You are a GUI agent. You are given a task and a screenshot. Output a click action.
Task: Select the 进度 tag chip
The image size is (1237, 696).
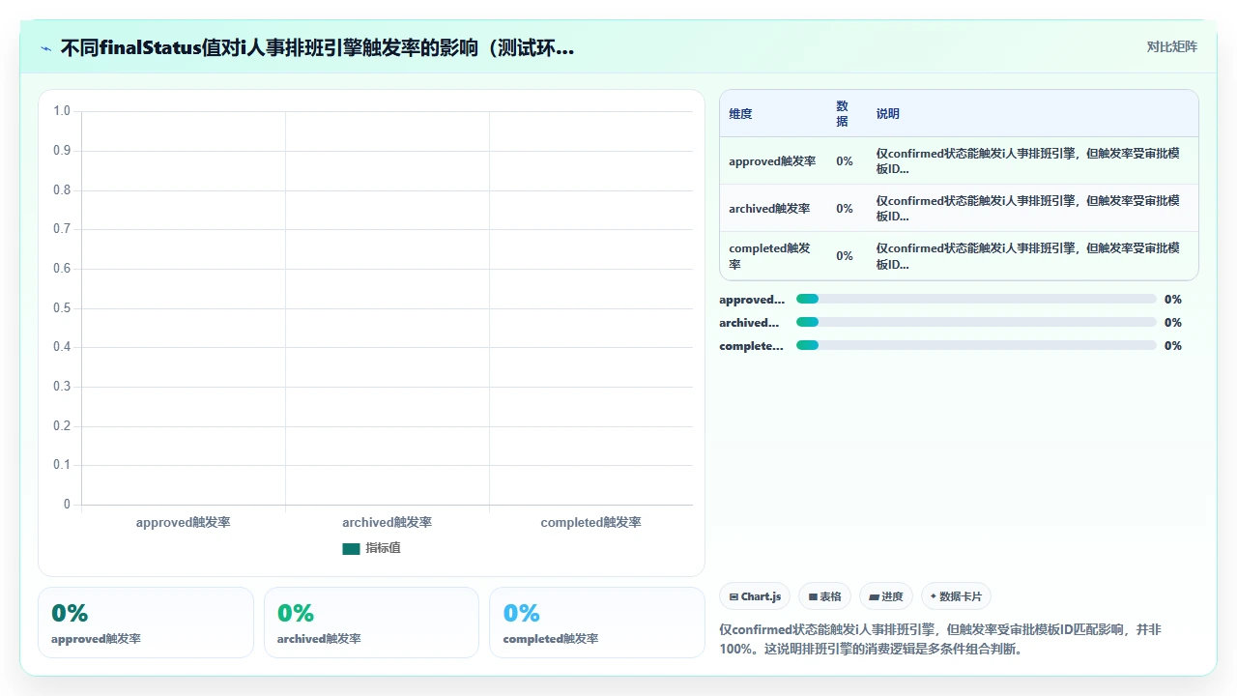coord(886,596)
